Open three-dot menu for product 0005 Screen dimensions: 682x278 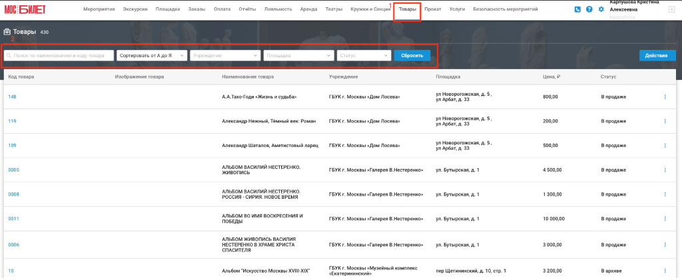(x=665, y=170)
